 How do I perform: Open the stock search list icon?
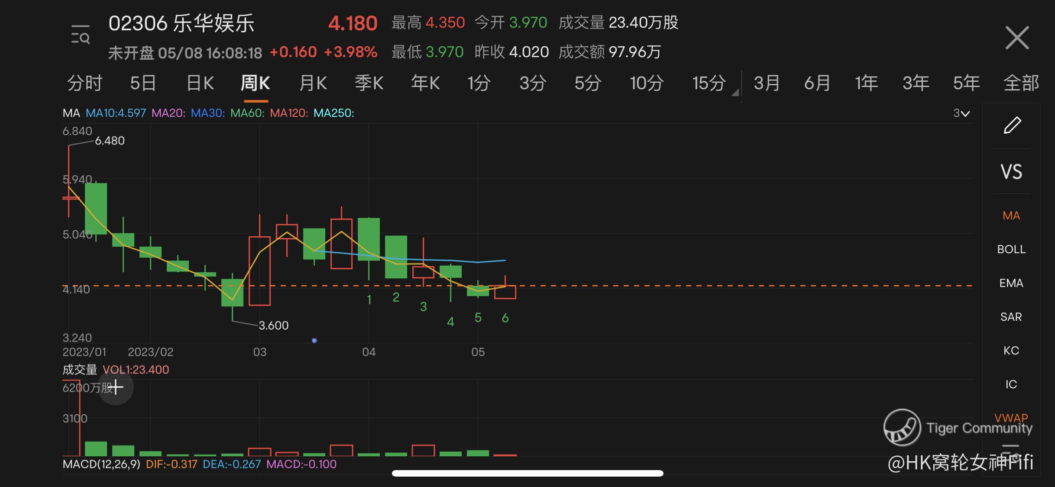coord(80,35)
